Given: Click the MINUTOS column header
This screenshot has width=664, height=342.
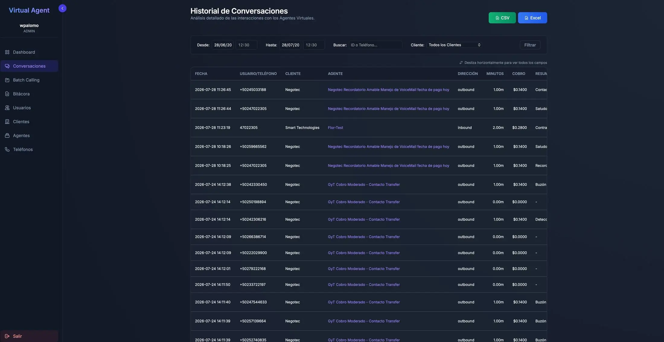Looking at the screenshot, I should pyautogui.click(x=495, y=74).
